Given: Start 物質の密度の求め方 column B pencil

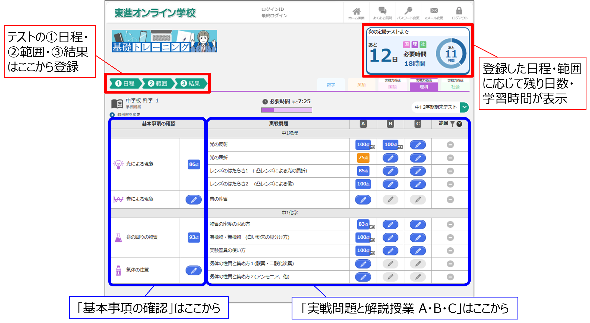Looking at the screenshot, I should point(390,224).
